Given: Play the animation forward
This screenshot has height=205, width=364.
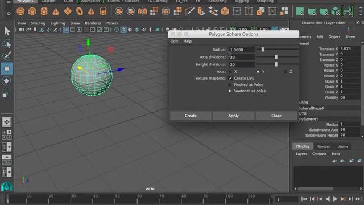Looking at the screenshot, I should (x=335, y=199).
